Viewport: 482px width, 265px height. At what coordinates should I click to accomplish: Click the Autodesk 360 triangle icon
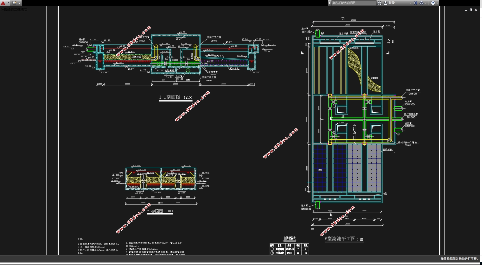(421, 3)
